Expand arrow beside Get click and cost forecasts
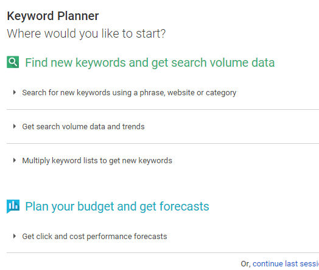The height and width of the screenshot is (270, 319). 14,236
